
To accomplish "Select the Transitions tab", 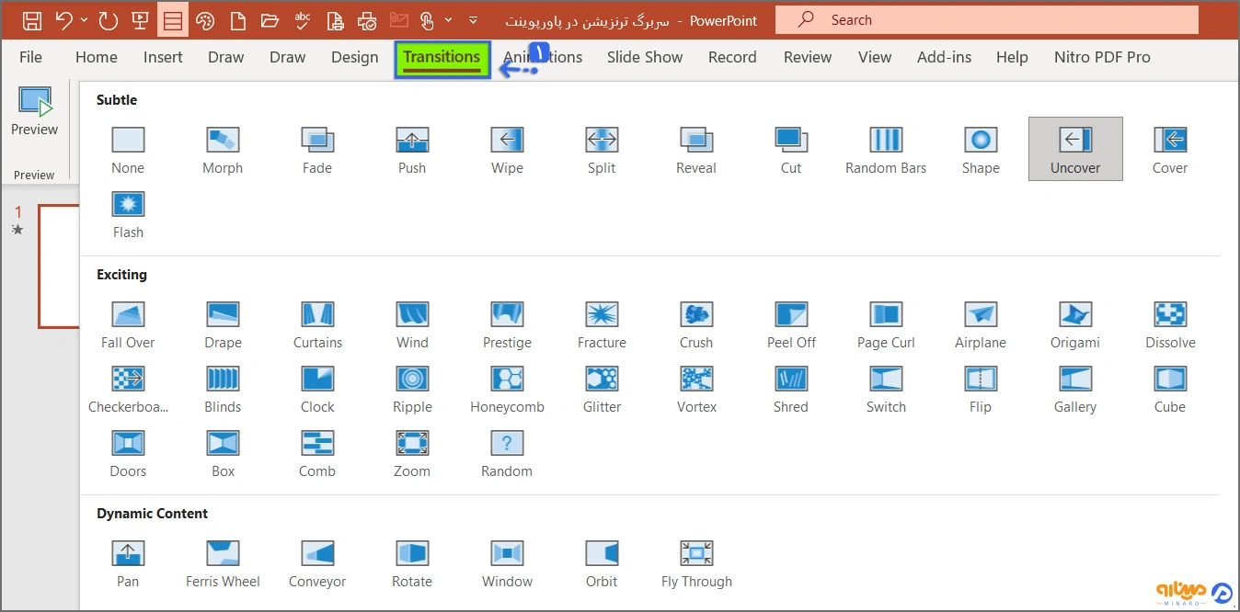I will (x=442, y=57).
